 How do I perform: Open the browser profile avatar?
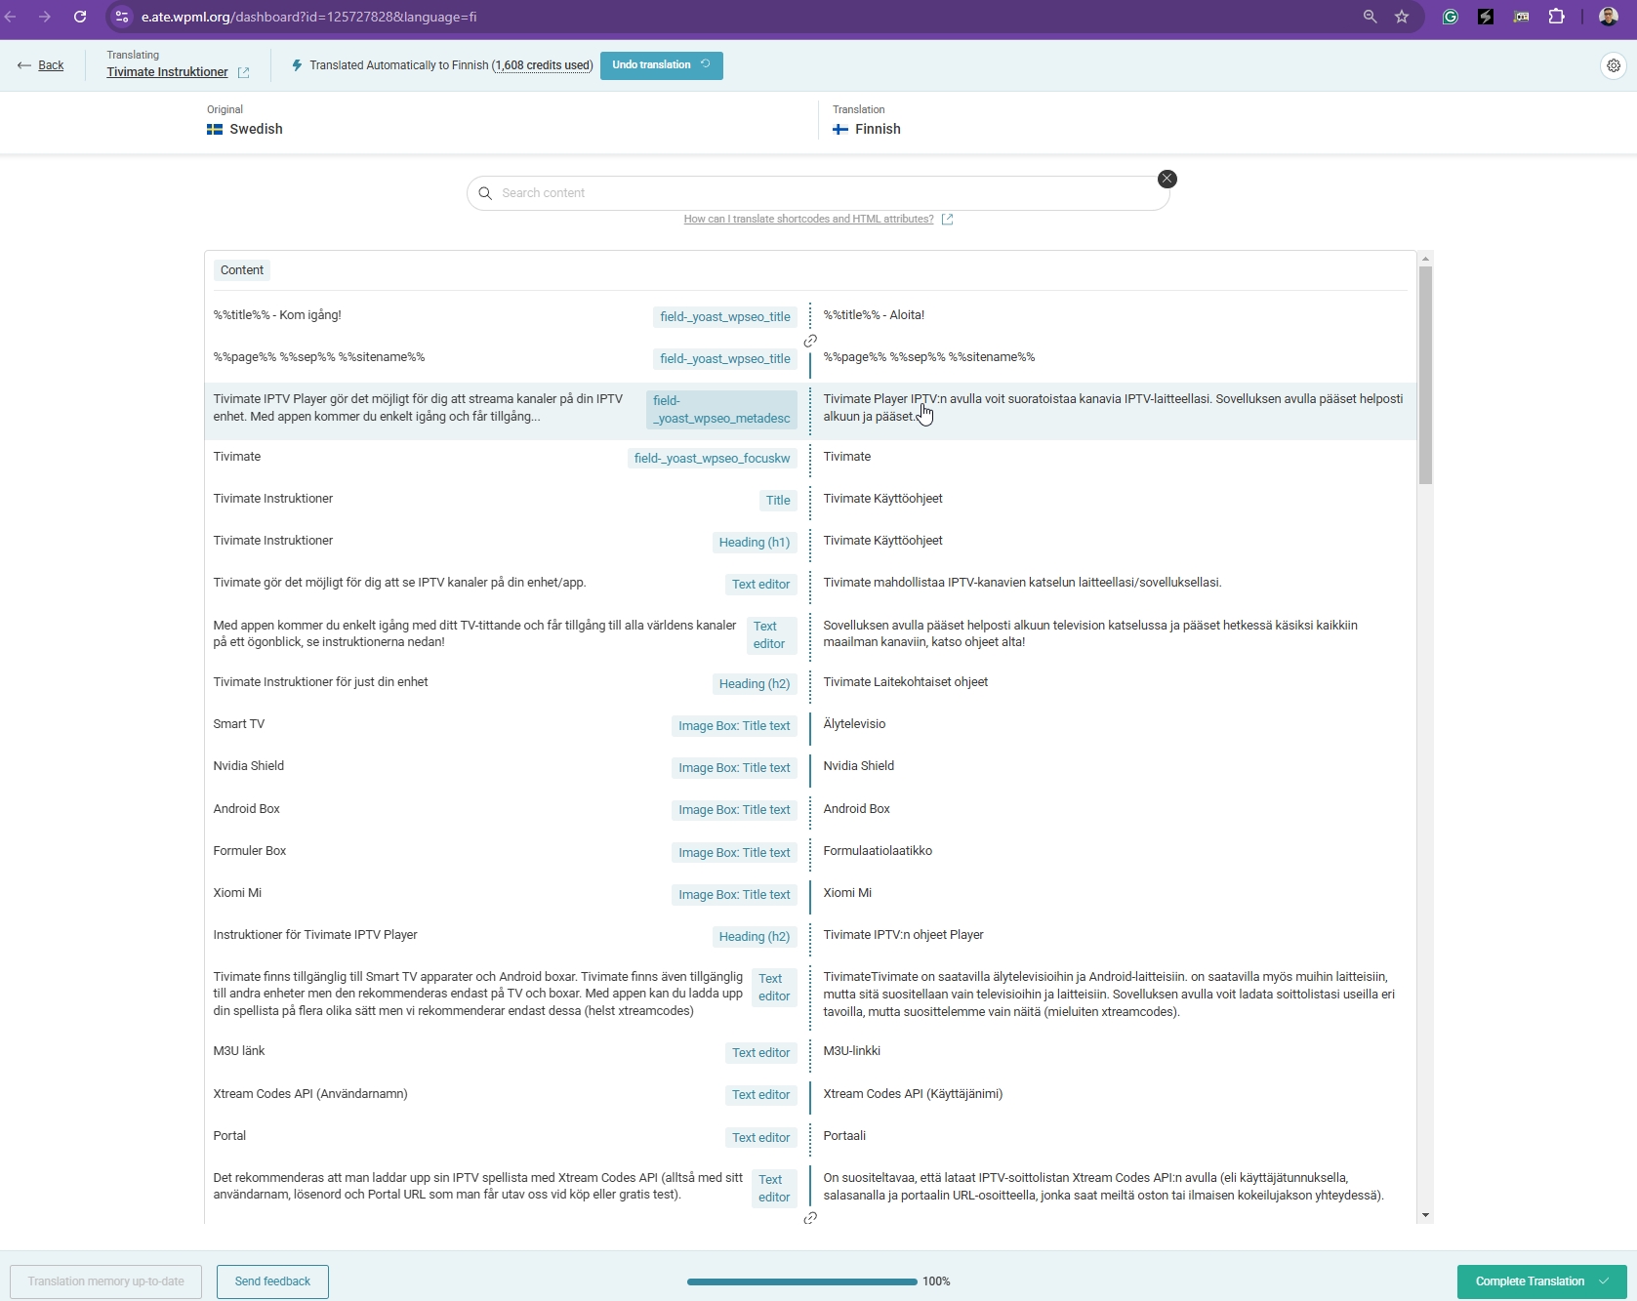pyautogui.click(x=1608, y=17)
